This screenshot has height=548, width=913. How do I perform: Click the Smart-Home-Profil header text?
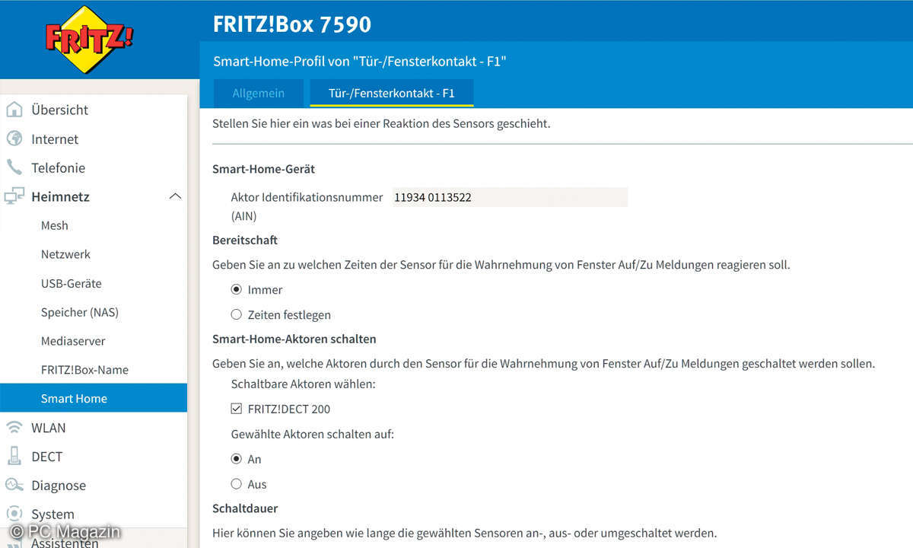click(x=360, y=61)
